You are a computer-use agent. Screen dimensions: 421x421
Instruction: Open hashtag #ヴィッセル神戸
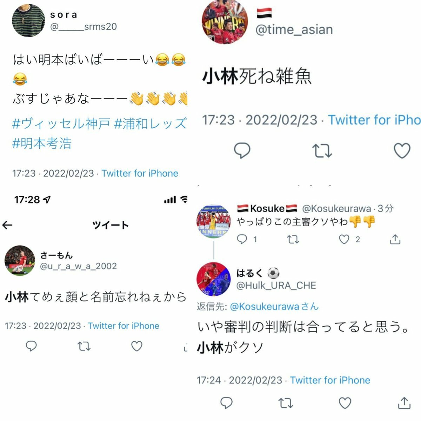coord(61,124)
